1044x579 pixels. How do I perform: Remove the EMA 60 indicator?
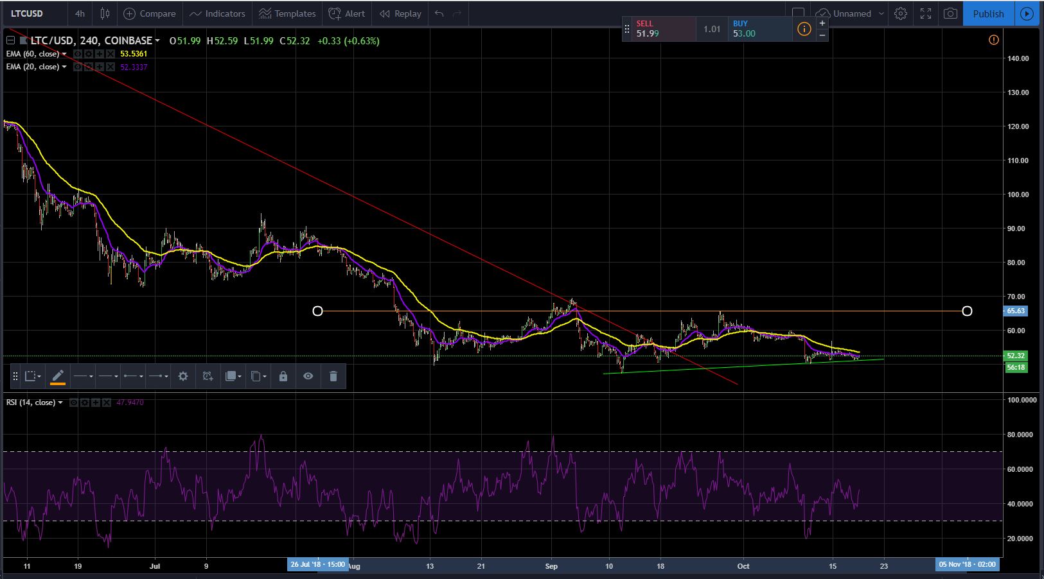tap(111, 54)
